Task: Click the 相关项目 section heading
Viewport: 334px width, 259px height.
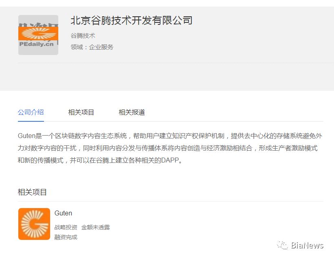Action: pyautogui.click(x=32, y=192)
